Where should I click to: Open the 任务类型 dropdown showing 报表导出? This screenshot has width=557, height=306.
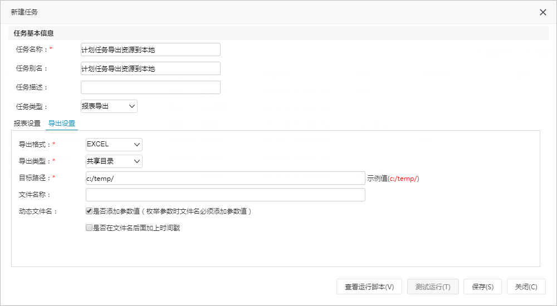109,106
